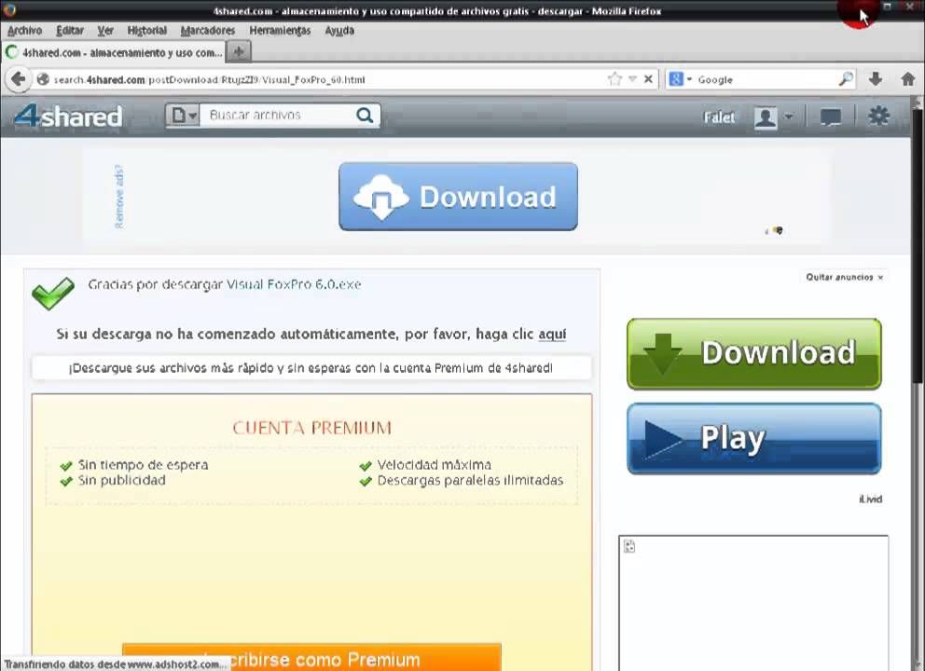Click the big blue Download banner button
The height and width of the screenshot is (671, 925).
[x=459, y=197]
